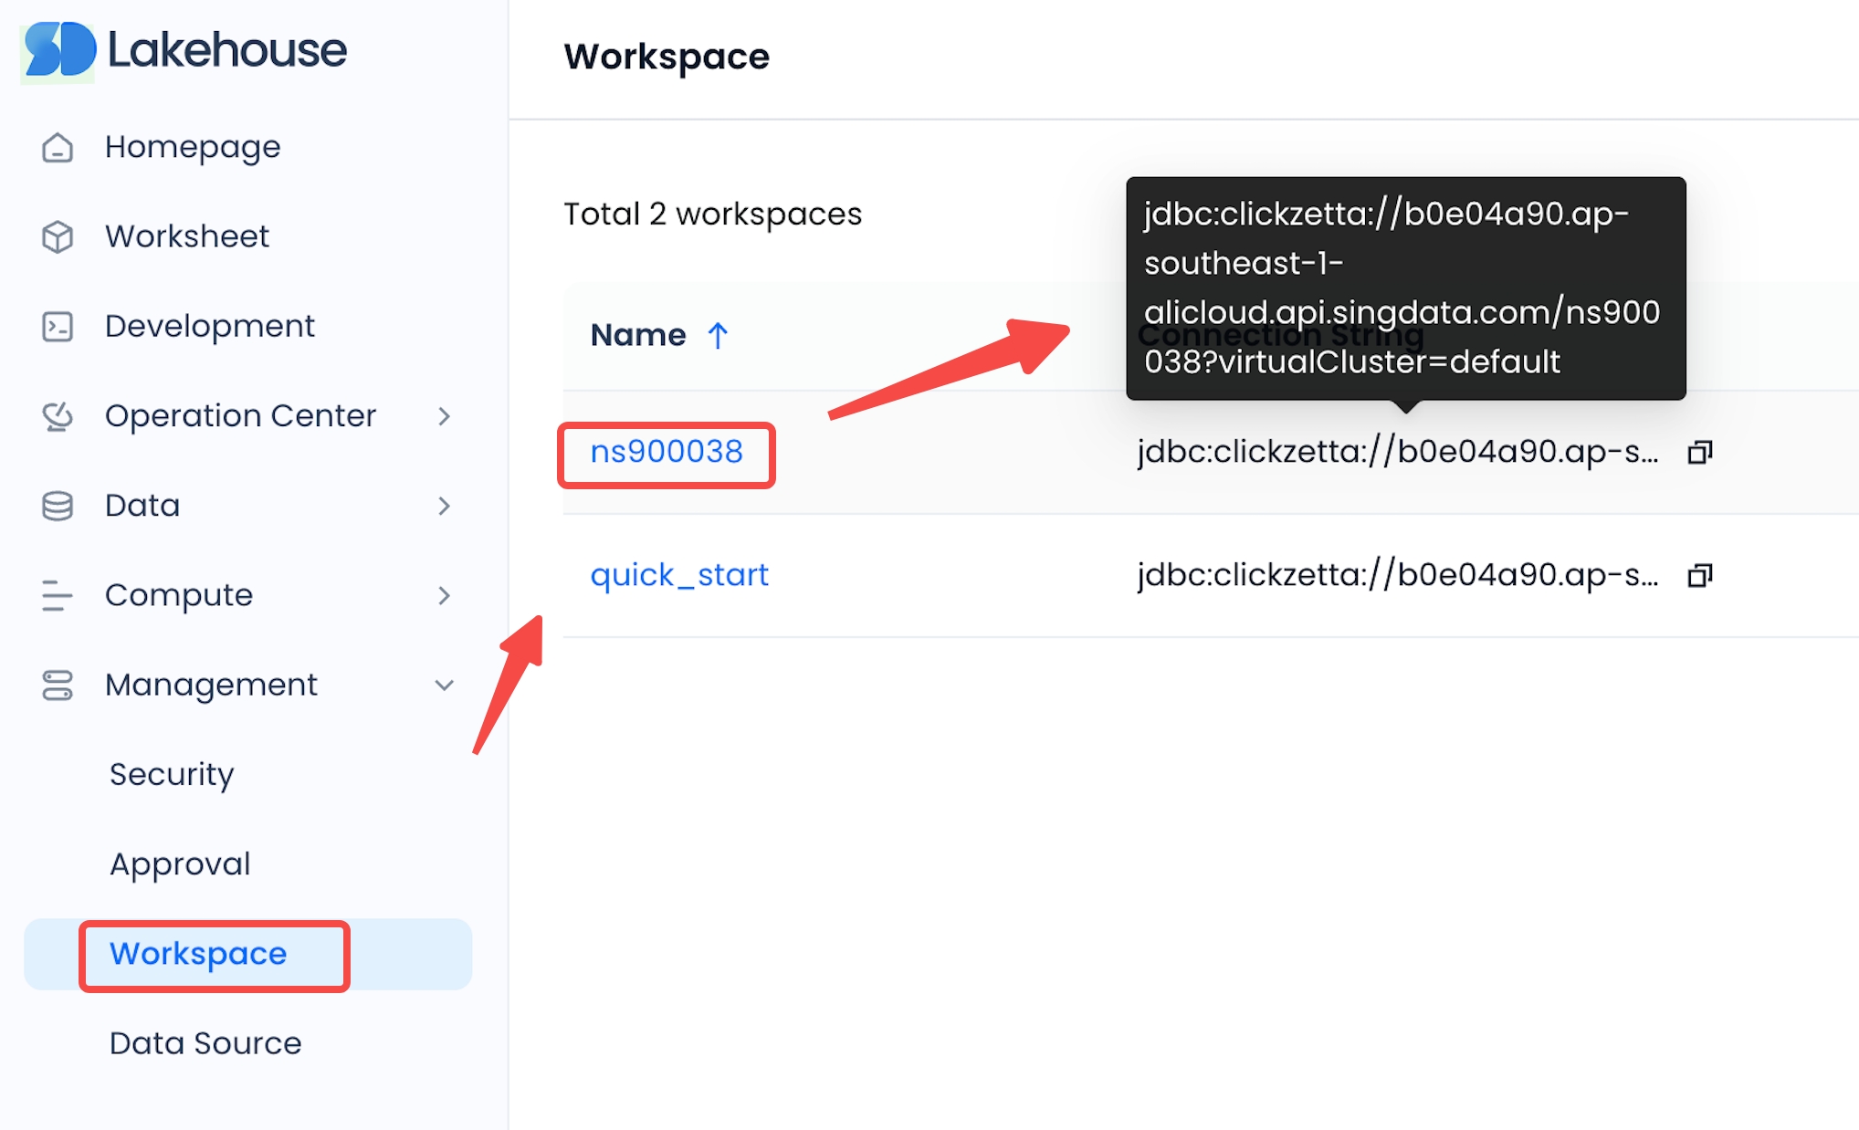This screenshot has width=1859, height=1130.
Task: Open the quick_start workspace link
Action: tap(679, 575)
